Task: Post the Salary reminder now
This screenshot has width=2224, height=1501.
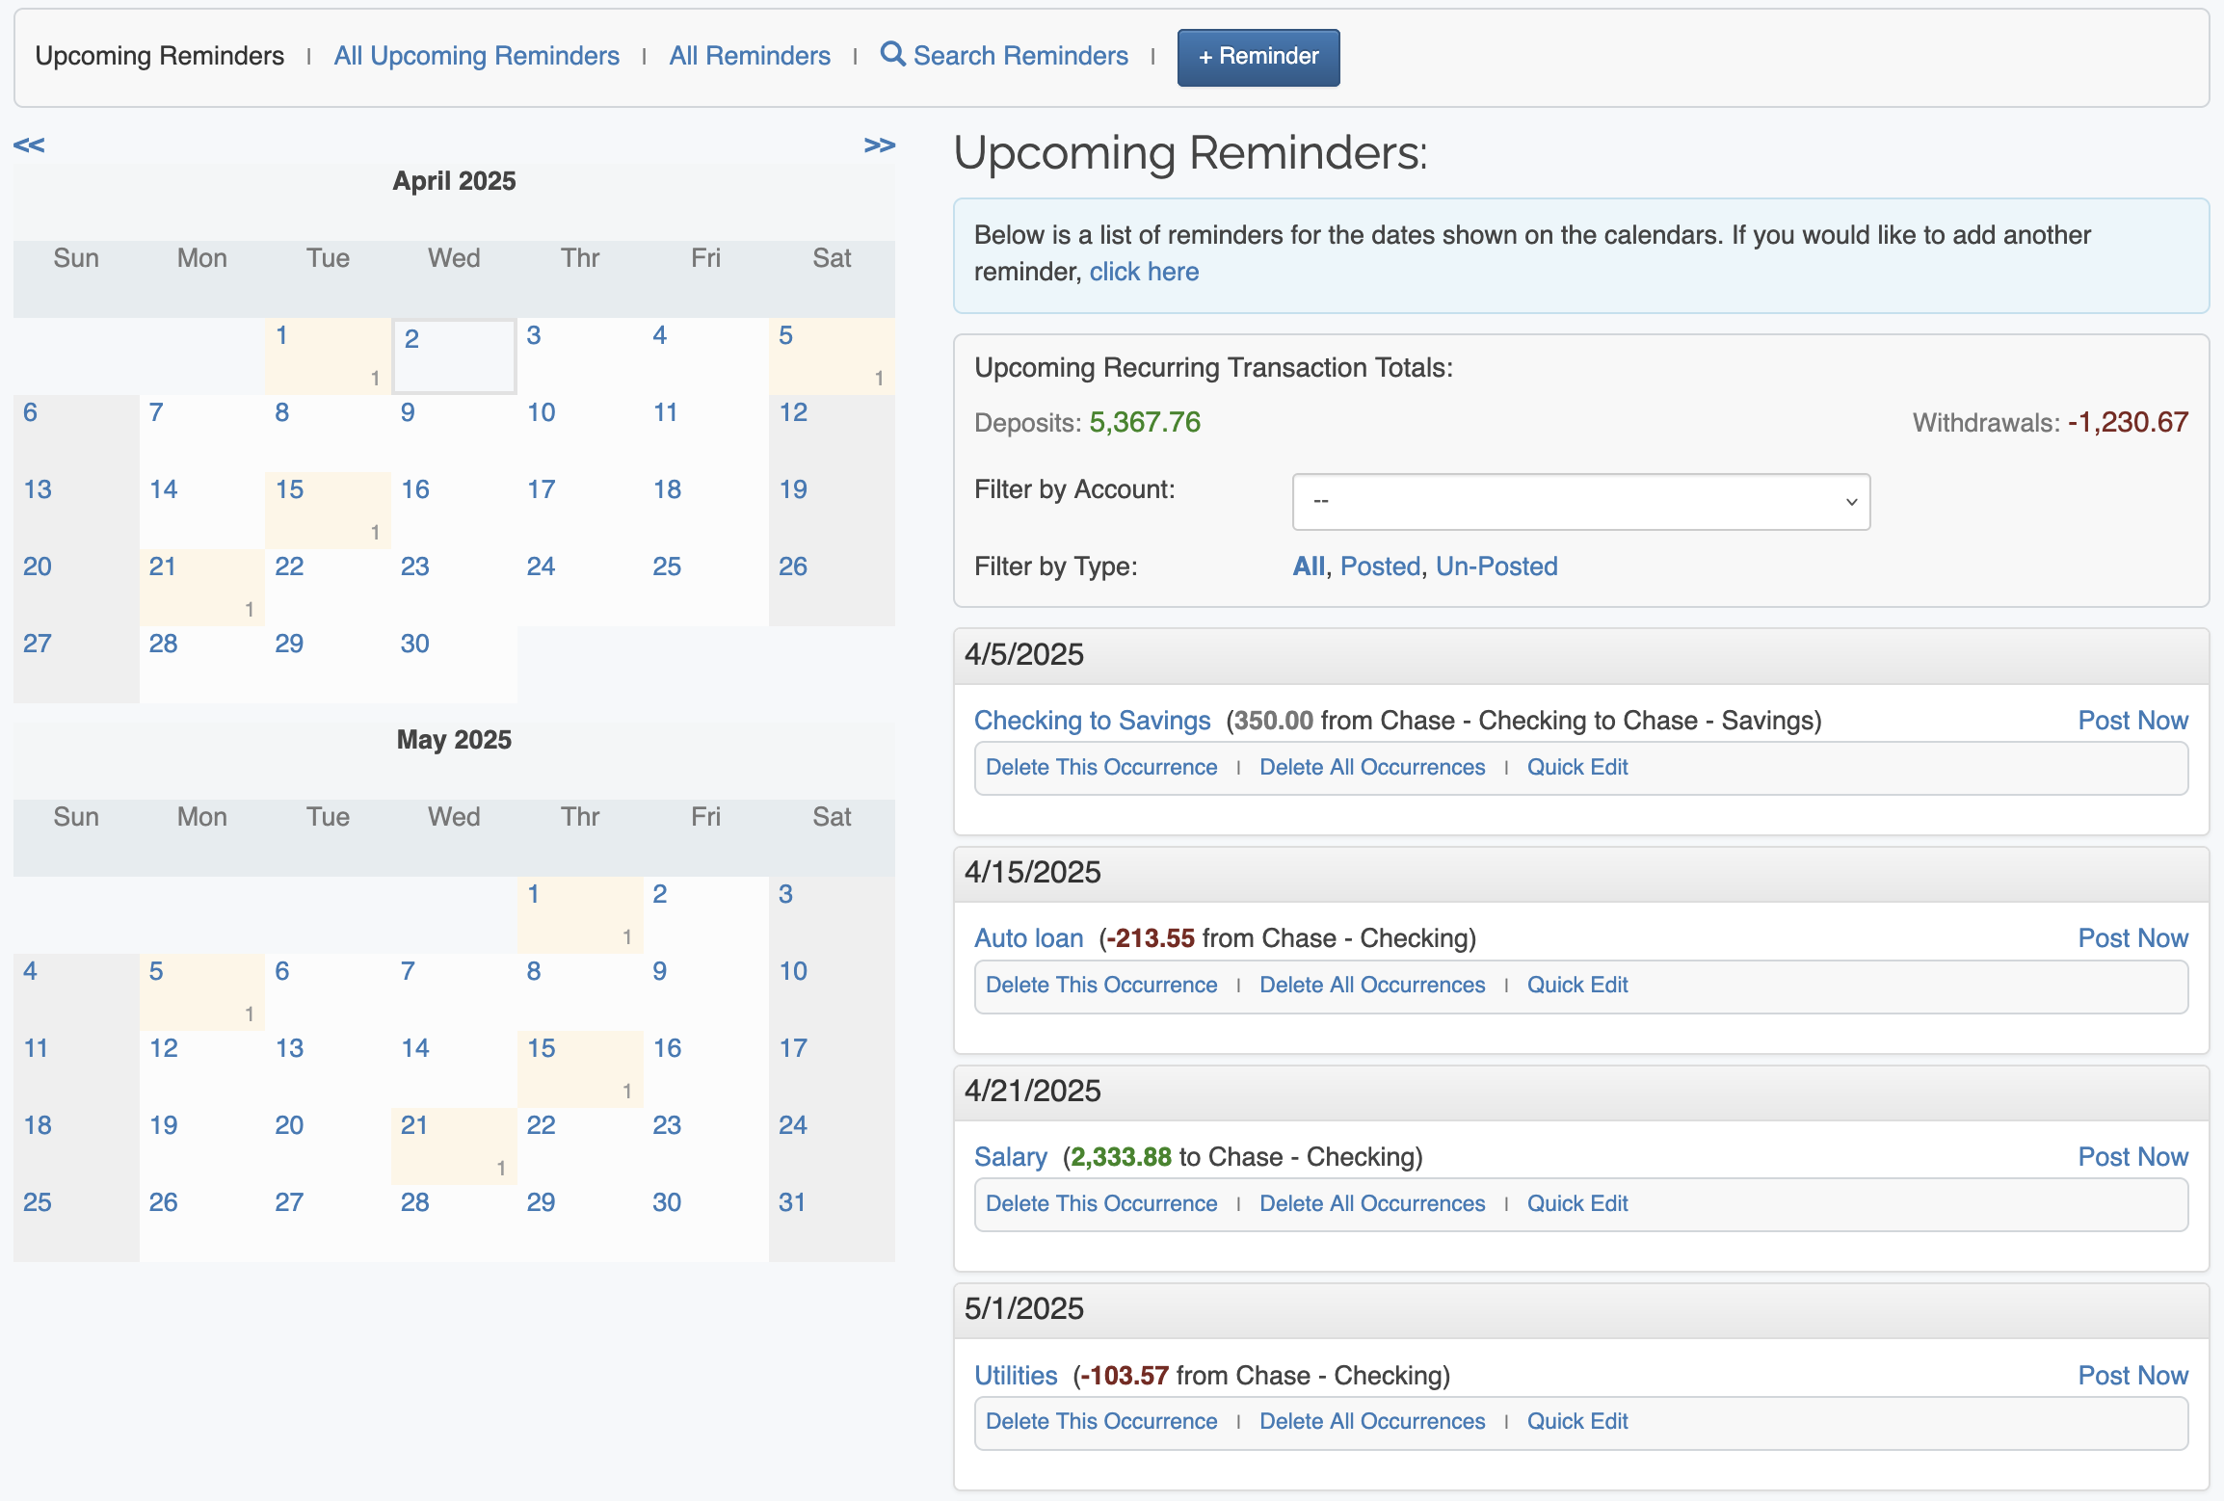Action: click(2132, 1157)
